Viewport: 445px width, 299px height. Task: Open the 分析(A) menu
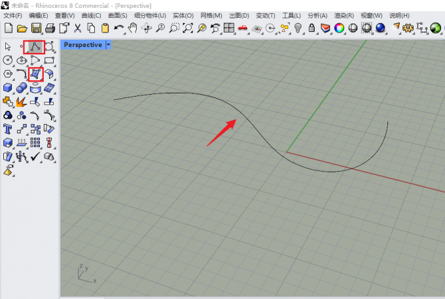[x=317, y=16]
